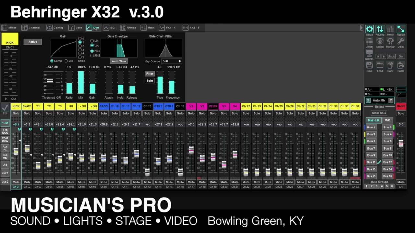Open the Scenes monitor icon
This screenshot has width=415, height=233.
369,53
